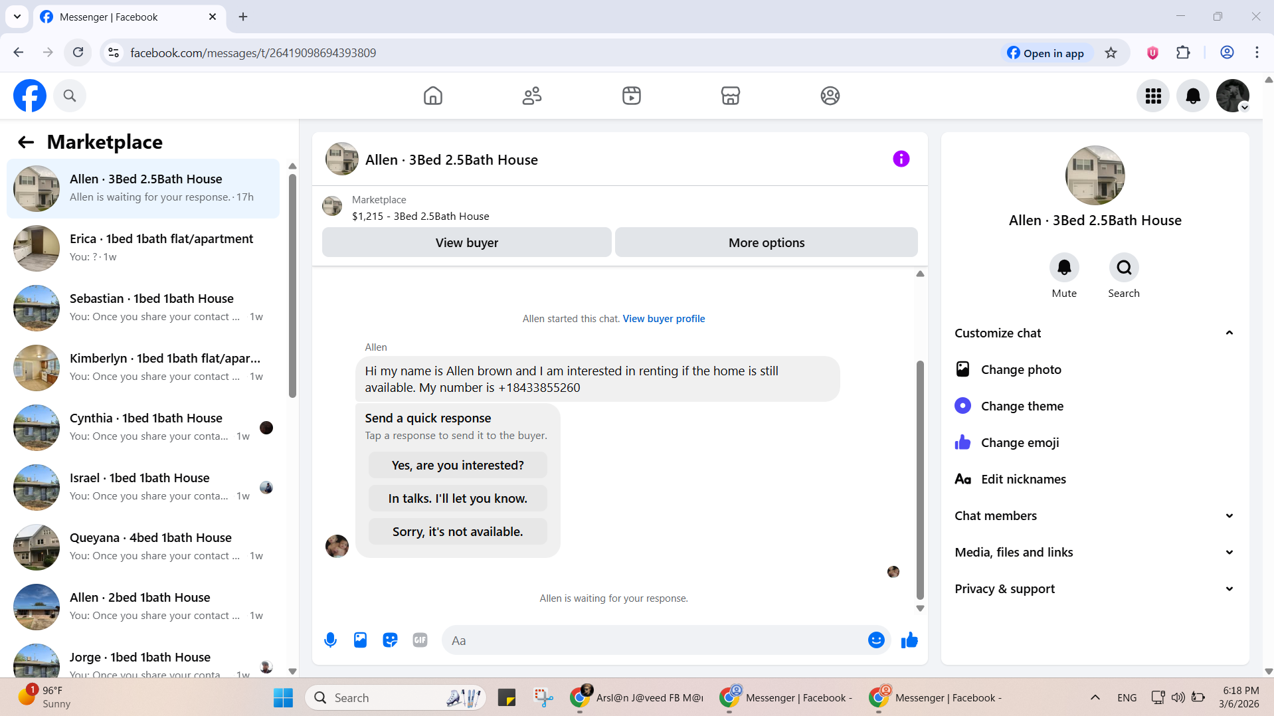This screenshot has height=716, width=1274.
Task: Collapse the Customize chat section
Action: [1229, 333]
